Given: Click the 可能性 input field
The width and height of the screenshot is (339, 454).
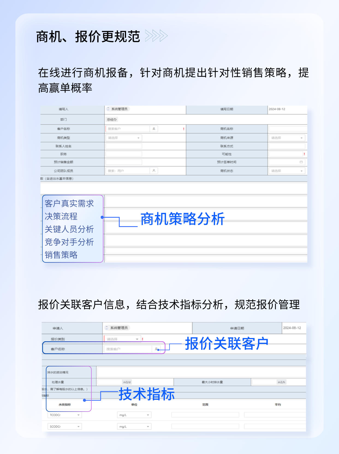Looking at the screenshot, I should (286, 154).
